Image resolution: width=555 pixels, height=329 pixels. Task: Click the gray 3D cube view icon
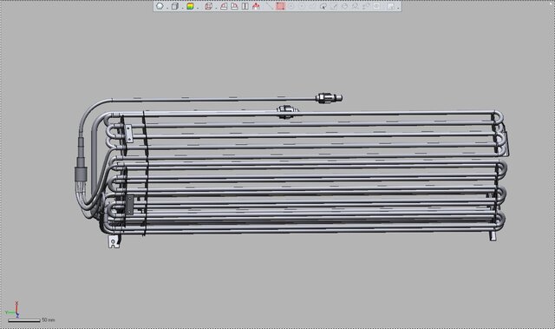tap(175, 6)
